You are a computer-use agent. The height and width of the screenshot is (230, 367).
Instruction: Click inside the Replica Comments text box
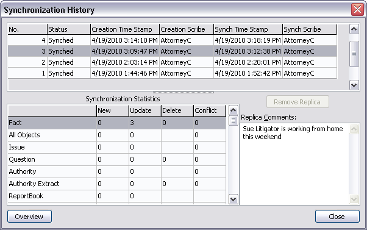coord(294,164)
